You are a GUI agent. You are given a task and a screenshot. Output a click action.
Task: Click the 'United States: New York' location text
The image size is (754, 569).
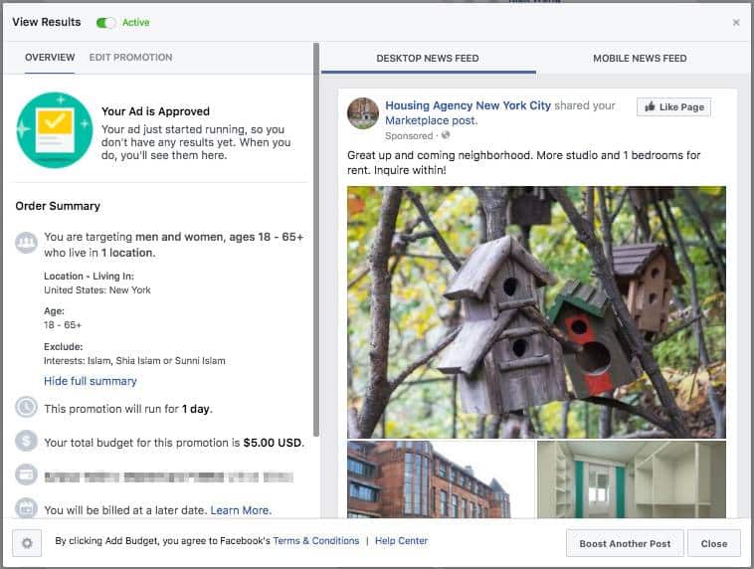[x=97, y=290]
